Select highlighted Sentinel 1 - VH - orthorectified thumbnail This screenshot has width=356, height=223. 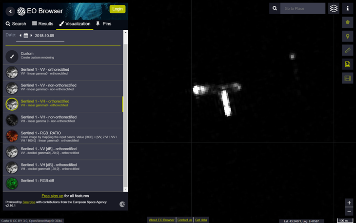click(x=12, y=104)
